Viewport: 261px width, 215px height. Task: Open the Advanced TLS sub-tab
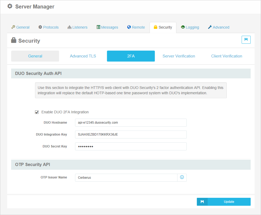click(83, 56)
